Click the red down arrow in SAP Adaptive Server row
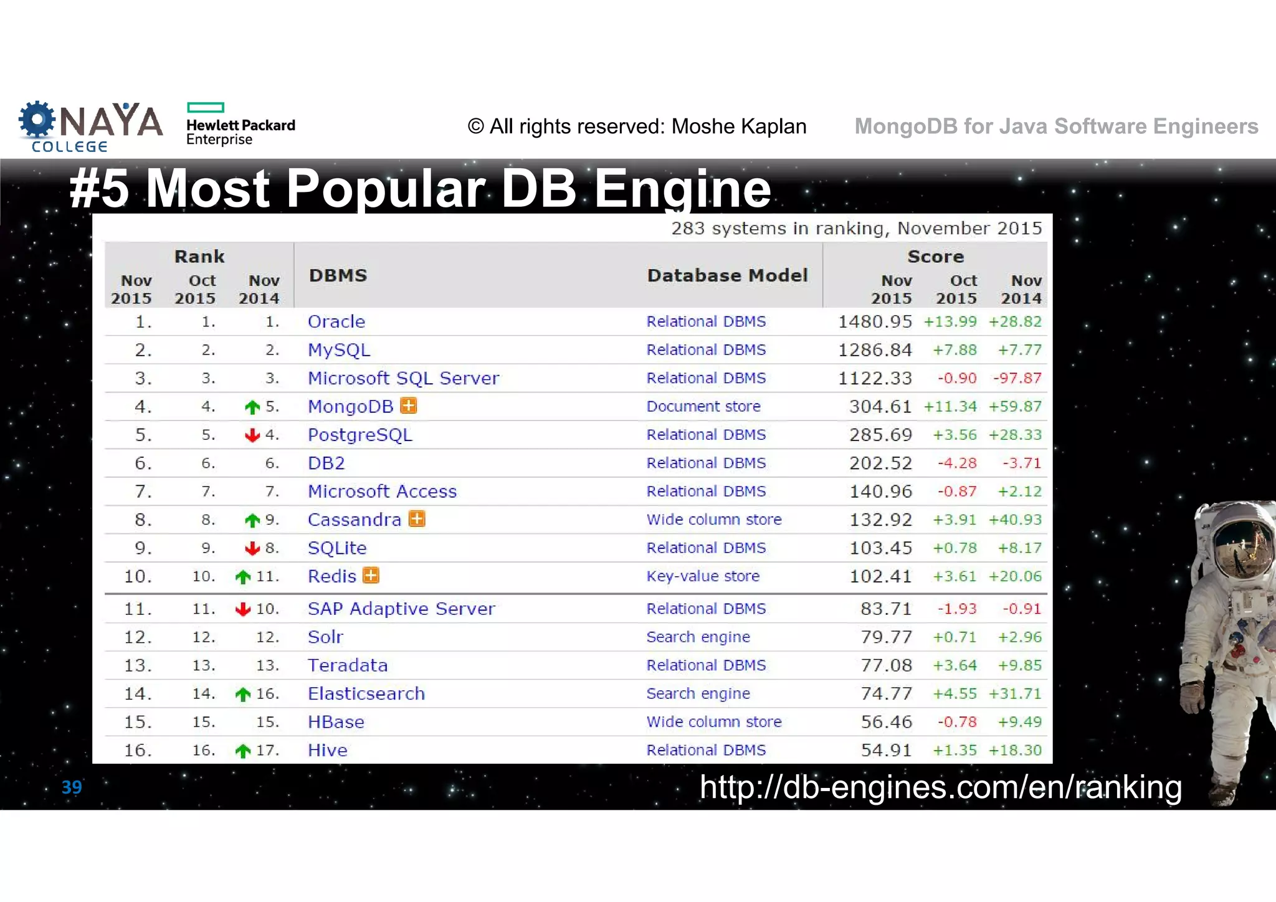Image resolution: width=1276 pixels, height=902 pixels. [243, 609]
